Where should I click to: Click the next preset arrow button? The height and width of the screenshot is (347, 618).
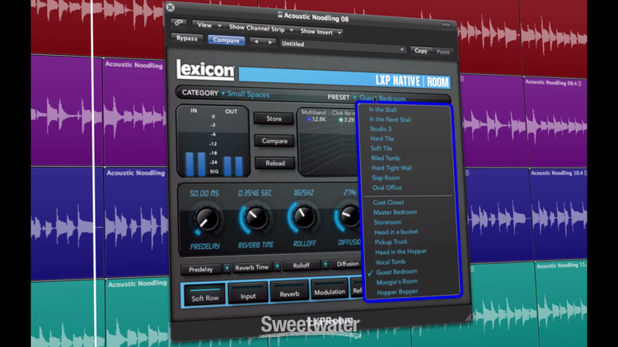tap(270, 42)
